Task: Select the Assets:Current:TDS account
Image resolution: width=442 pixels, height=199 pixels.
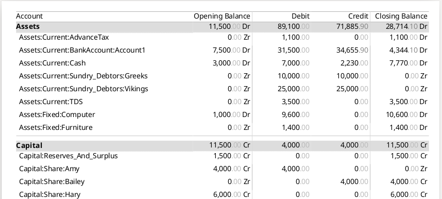Action: (223, 102)
